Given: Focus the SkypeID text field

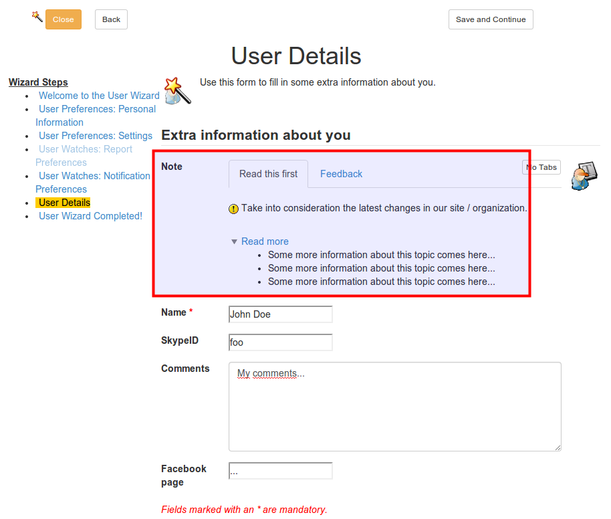Looking at the screenshot, I should point(280,342).
